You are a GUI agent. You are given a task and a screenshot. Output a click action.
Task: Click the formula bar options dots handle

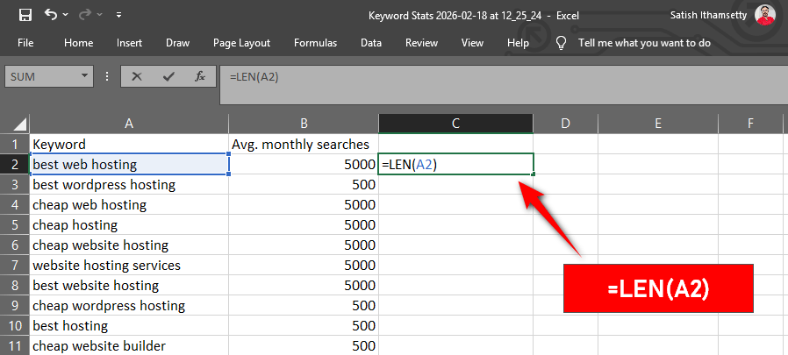point(106,77)
